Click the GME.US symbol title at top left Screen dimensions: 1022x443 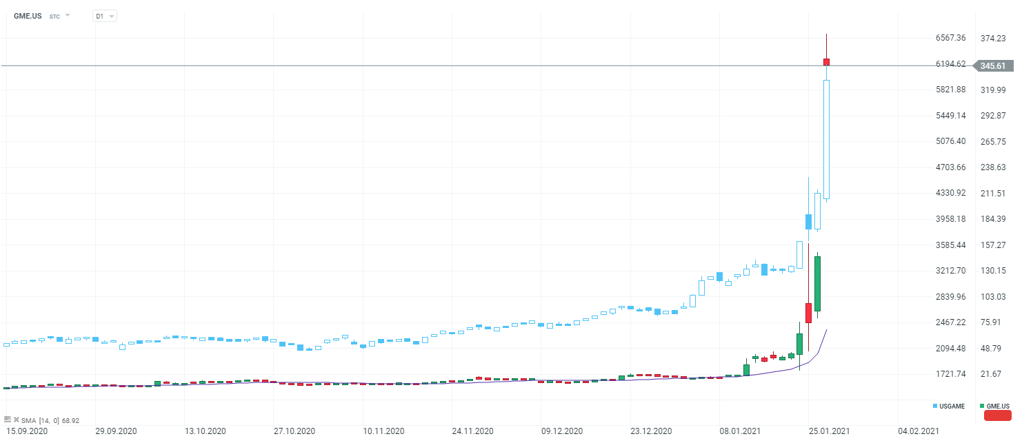coord(28,16)
